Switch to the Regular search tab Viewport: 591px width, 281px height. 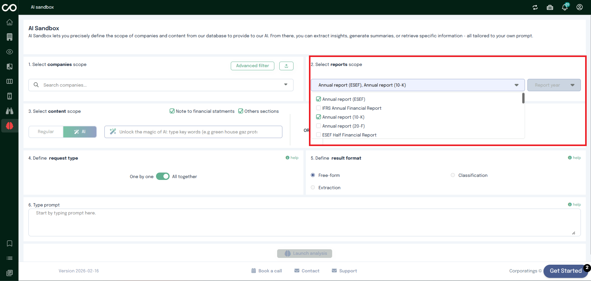46,132
